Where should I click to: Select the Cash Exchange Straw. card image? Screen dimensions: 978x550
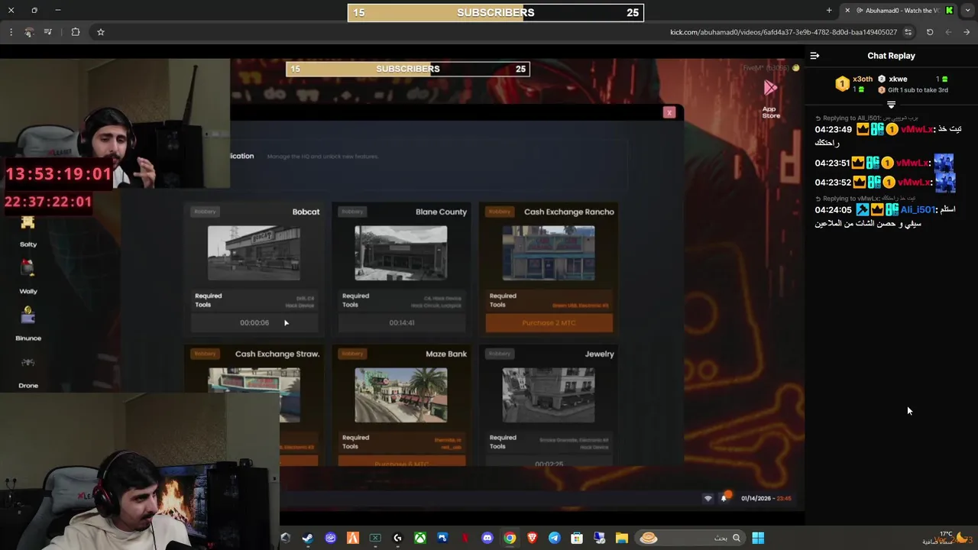254,395
